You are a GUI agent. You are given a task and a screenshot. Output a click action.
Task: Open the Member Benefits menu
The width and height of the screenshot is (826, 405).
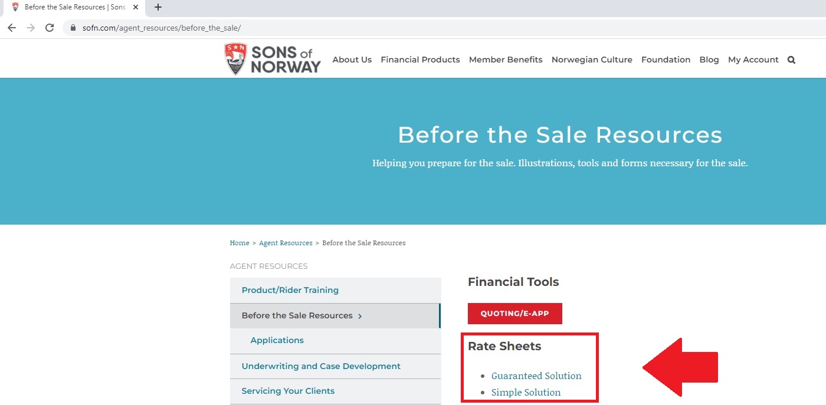pyautogui.click(x=506, y=60)
